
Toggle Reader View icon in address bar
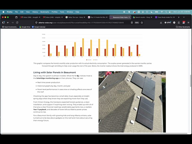coord(132,22)
